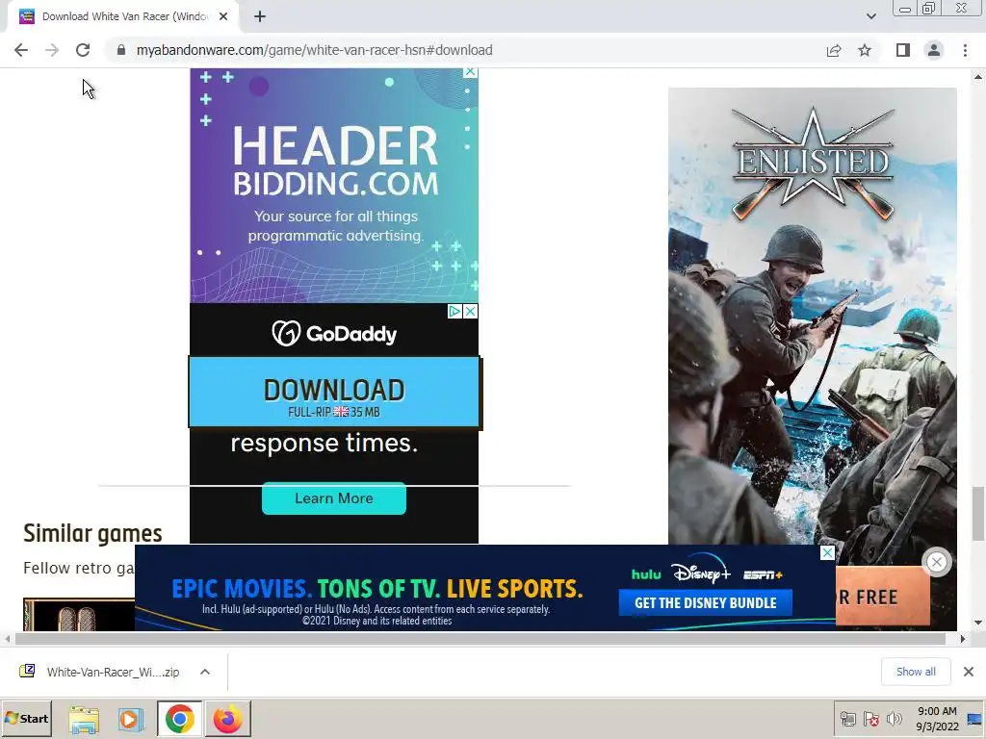Click Get The Disney Bundle button
The width and height of the screenshot is (986, 739).
(706, 603)
